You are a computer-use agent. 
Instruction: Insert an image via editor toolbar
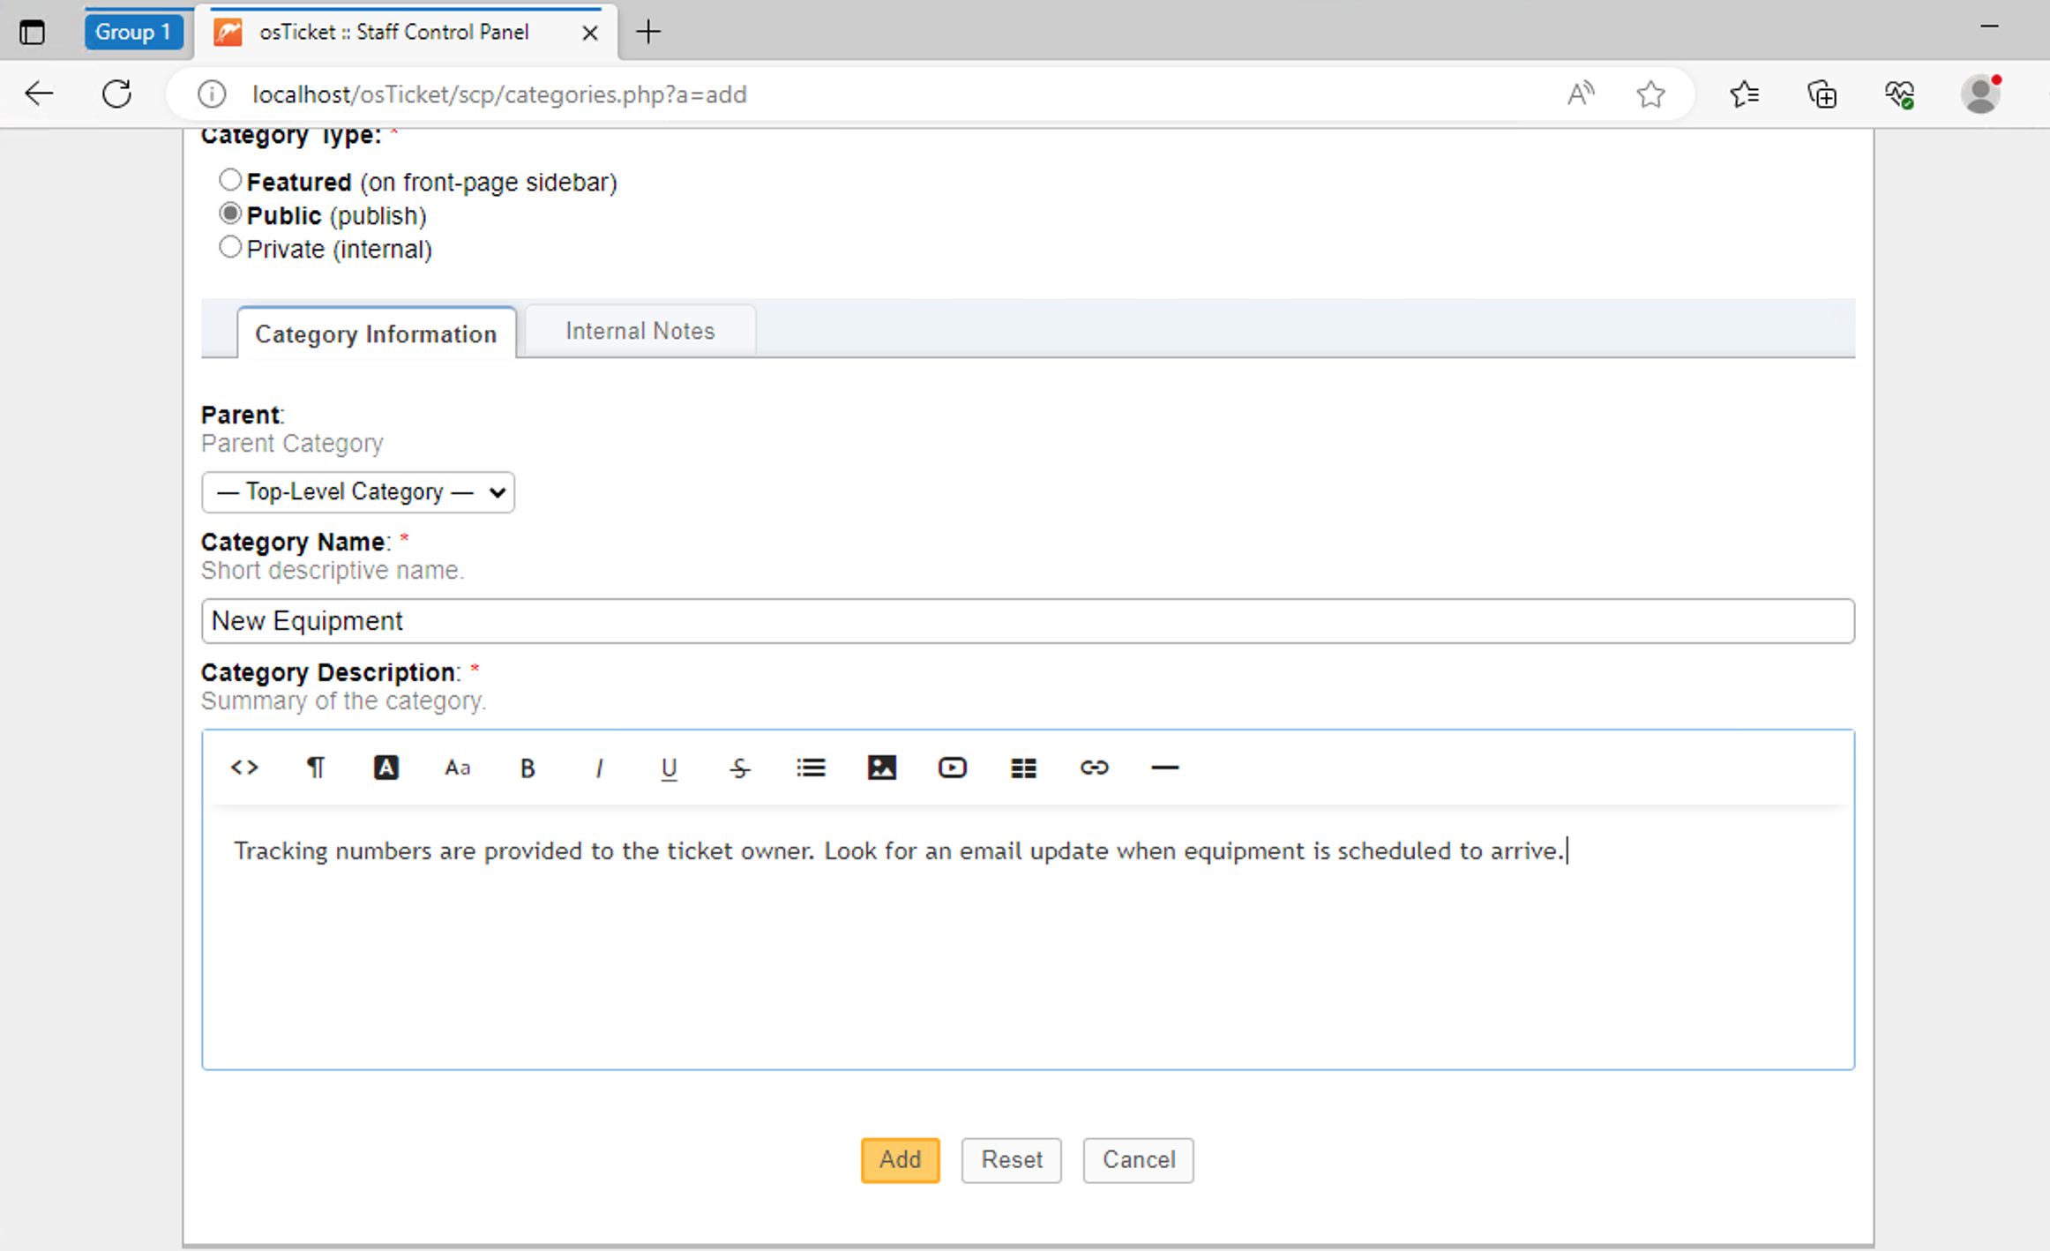881,768
